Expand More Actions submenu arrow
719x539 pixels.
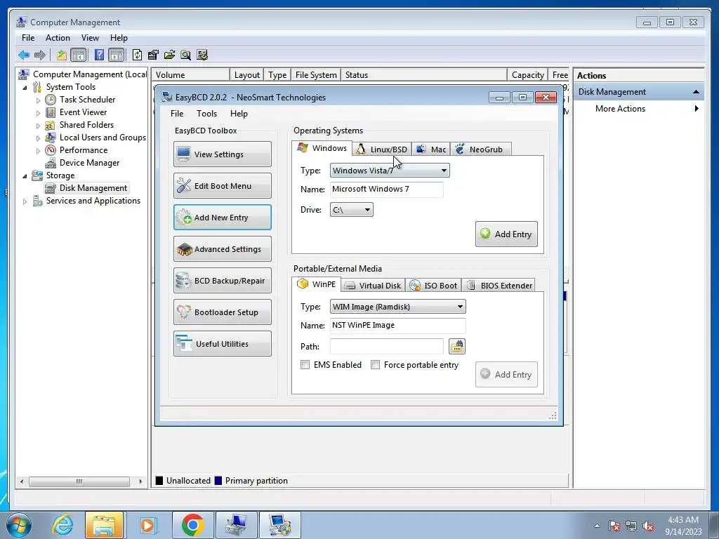click(x=697, y=109)
